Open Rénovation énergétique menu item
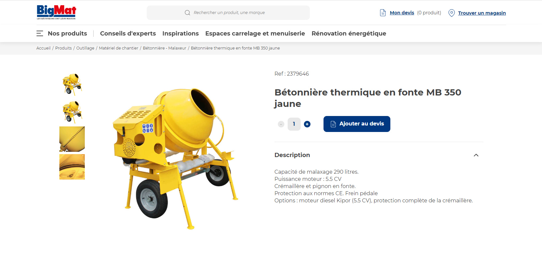The image size is (542, 261). 349,34
